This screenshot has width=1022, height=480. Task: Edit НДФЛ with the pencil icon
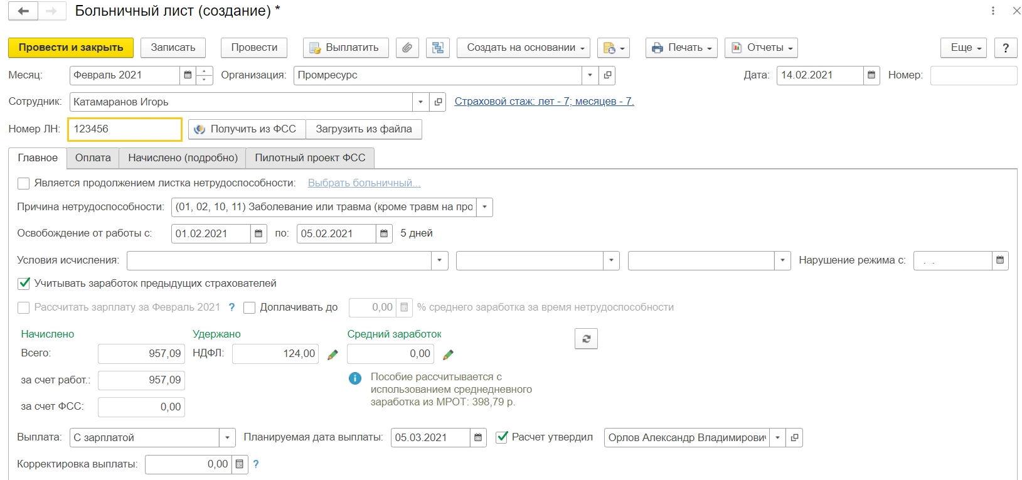(x=333, y=355)
